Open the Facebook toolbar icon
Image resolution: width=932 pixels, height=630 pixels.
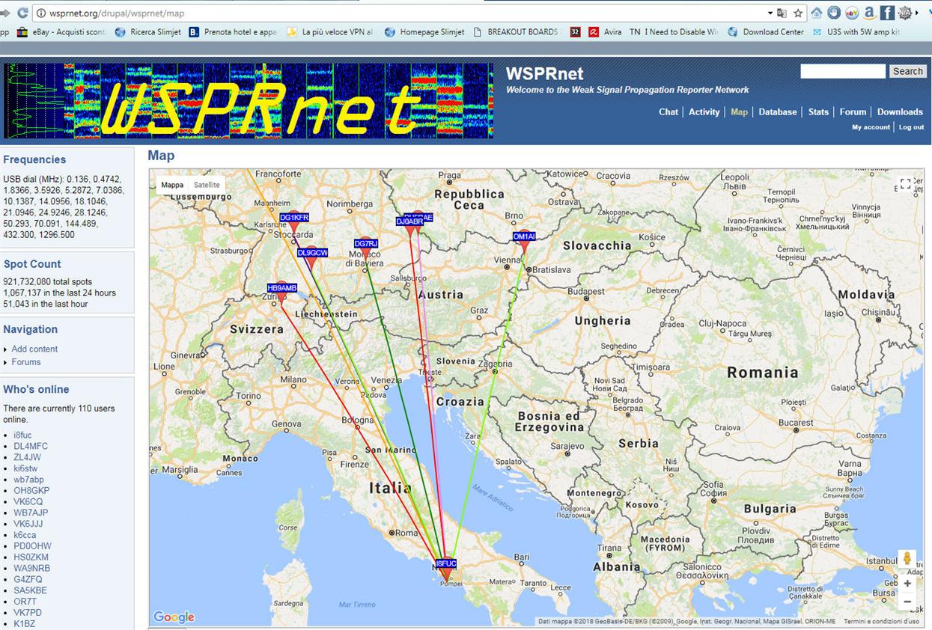[887, 13]
